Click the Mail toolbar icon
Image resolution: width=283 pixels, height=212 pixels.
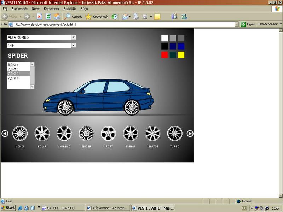125,17
